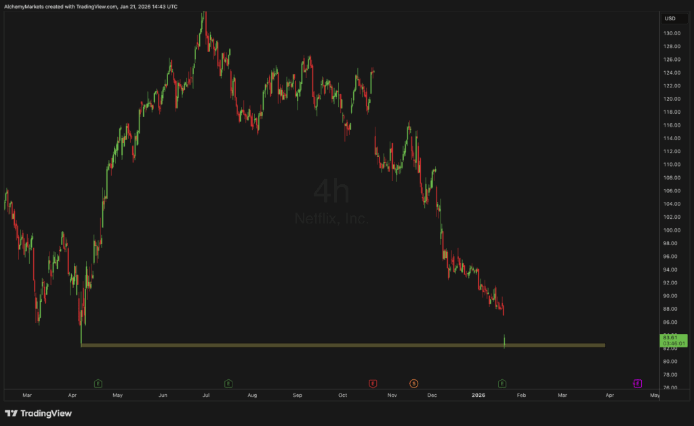Click the 100.00 price scale label

click(x=672, y=230)
